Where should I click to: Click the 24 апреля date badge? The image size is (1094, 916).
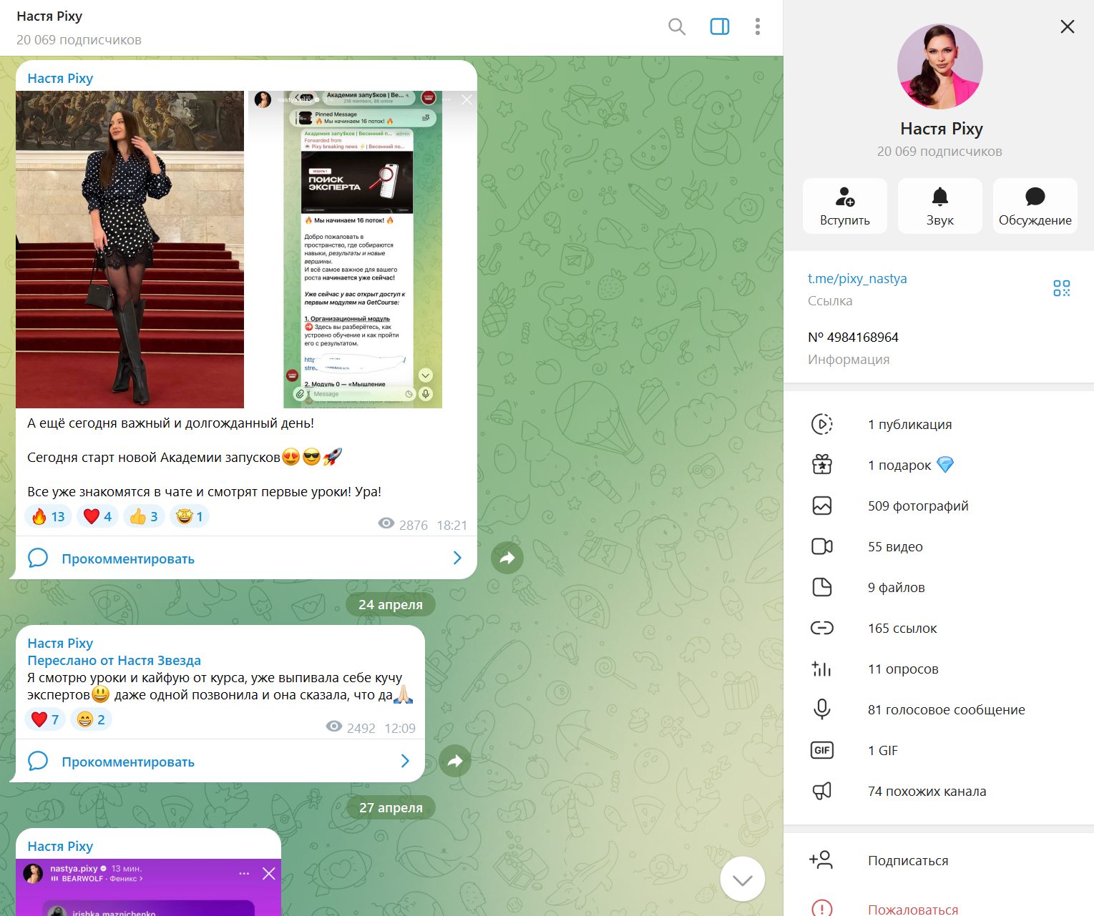pyautogui.click(x=391, y=604)
